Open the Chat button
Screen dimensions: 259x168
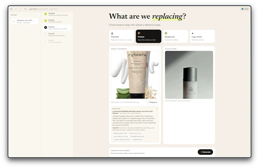tap(245, 9)
